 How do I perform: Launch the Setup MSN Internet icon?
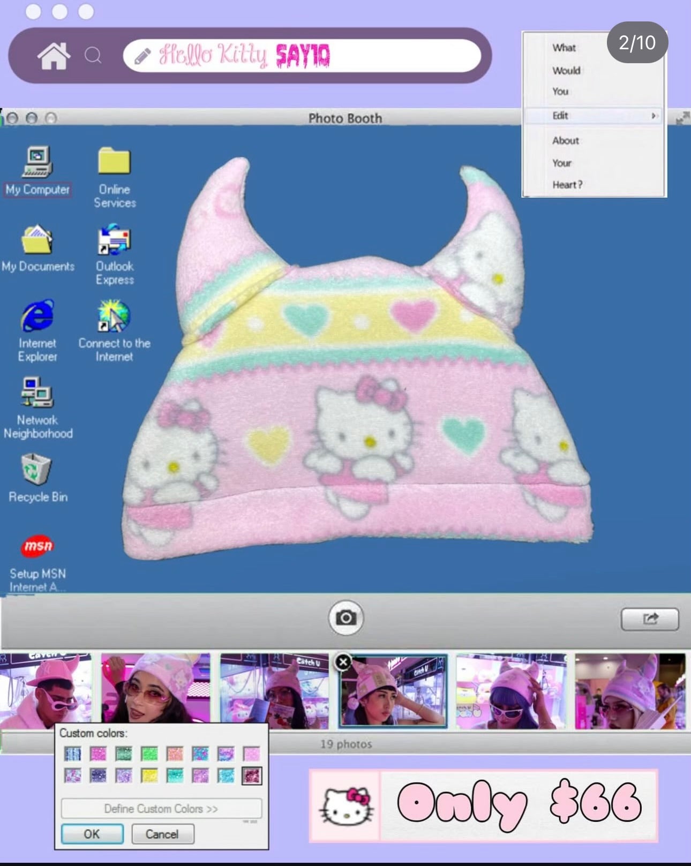(37, 562)
